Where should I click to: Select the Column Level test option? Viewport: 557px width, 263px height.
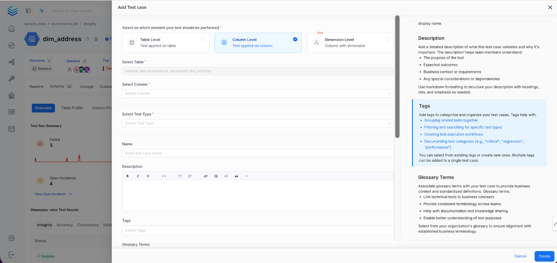click(258, 43)
